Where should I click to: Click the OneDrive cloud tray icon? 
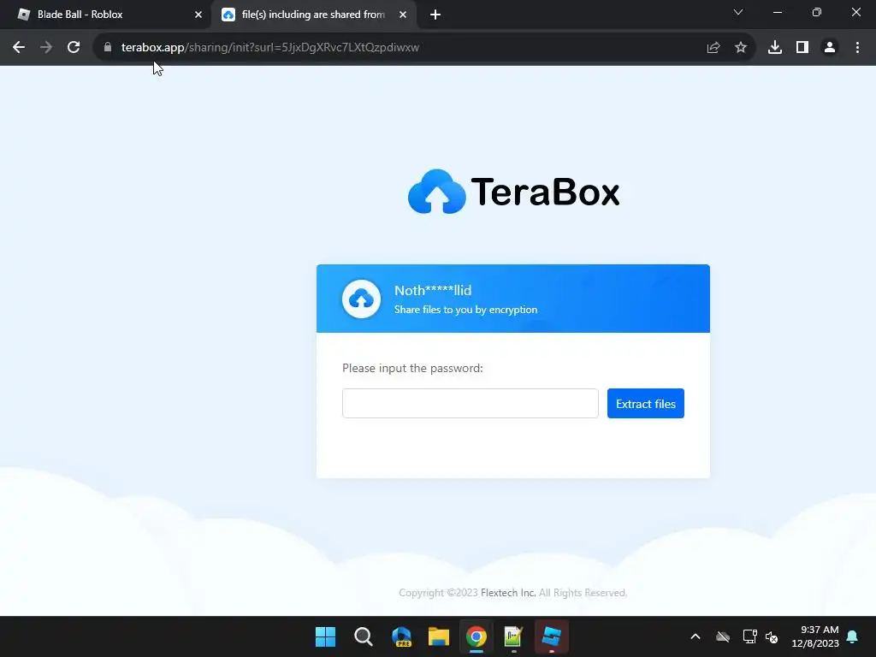[x=723, y=636]
